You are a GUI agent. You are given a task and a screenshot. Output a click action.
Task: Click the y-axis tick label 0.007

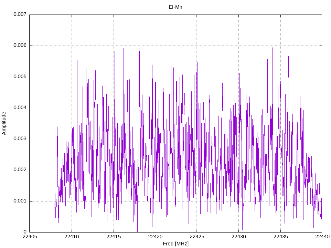pyautogui.click(x=20, y=14)
